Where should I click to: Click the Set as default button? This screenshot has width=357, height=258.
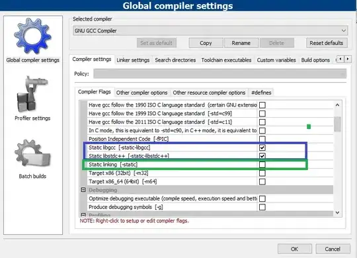click(157, 43)
